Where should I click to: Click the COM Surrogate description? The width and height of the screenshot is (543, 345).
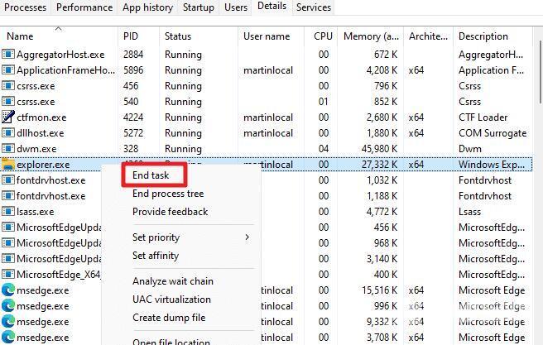pos(493,133)
